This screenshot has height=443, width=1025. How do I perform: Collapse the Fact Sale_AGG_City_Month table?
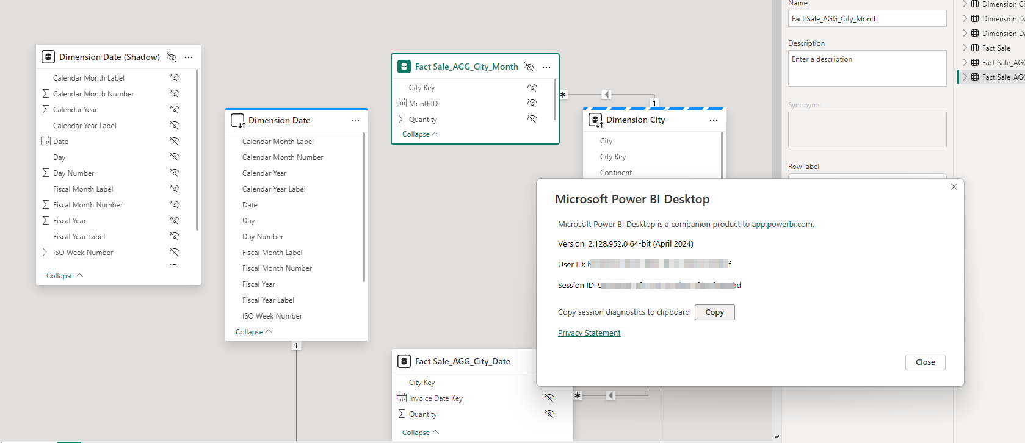click(x=421, y=134)
